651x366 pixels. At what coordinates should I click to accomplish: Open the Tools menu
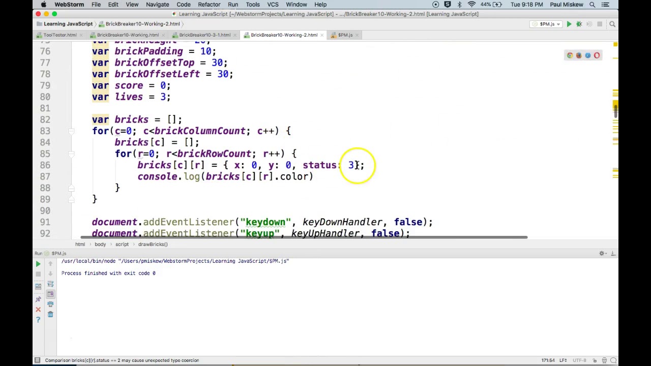pos(253,5)
